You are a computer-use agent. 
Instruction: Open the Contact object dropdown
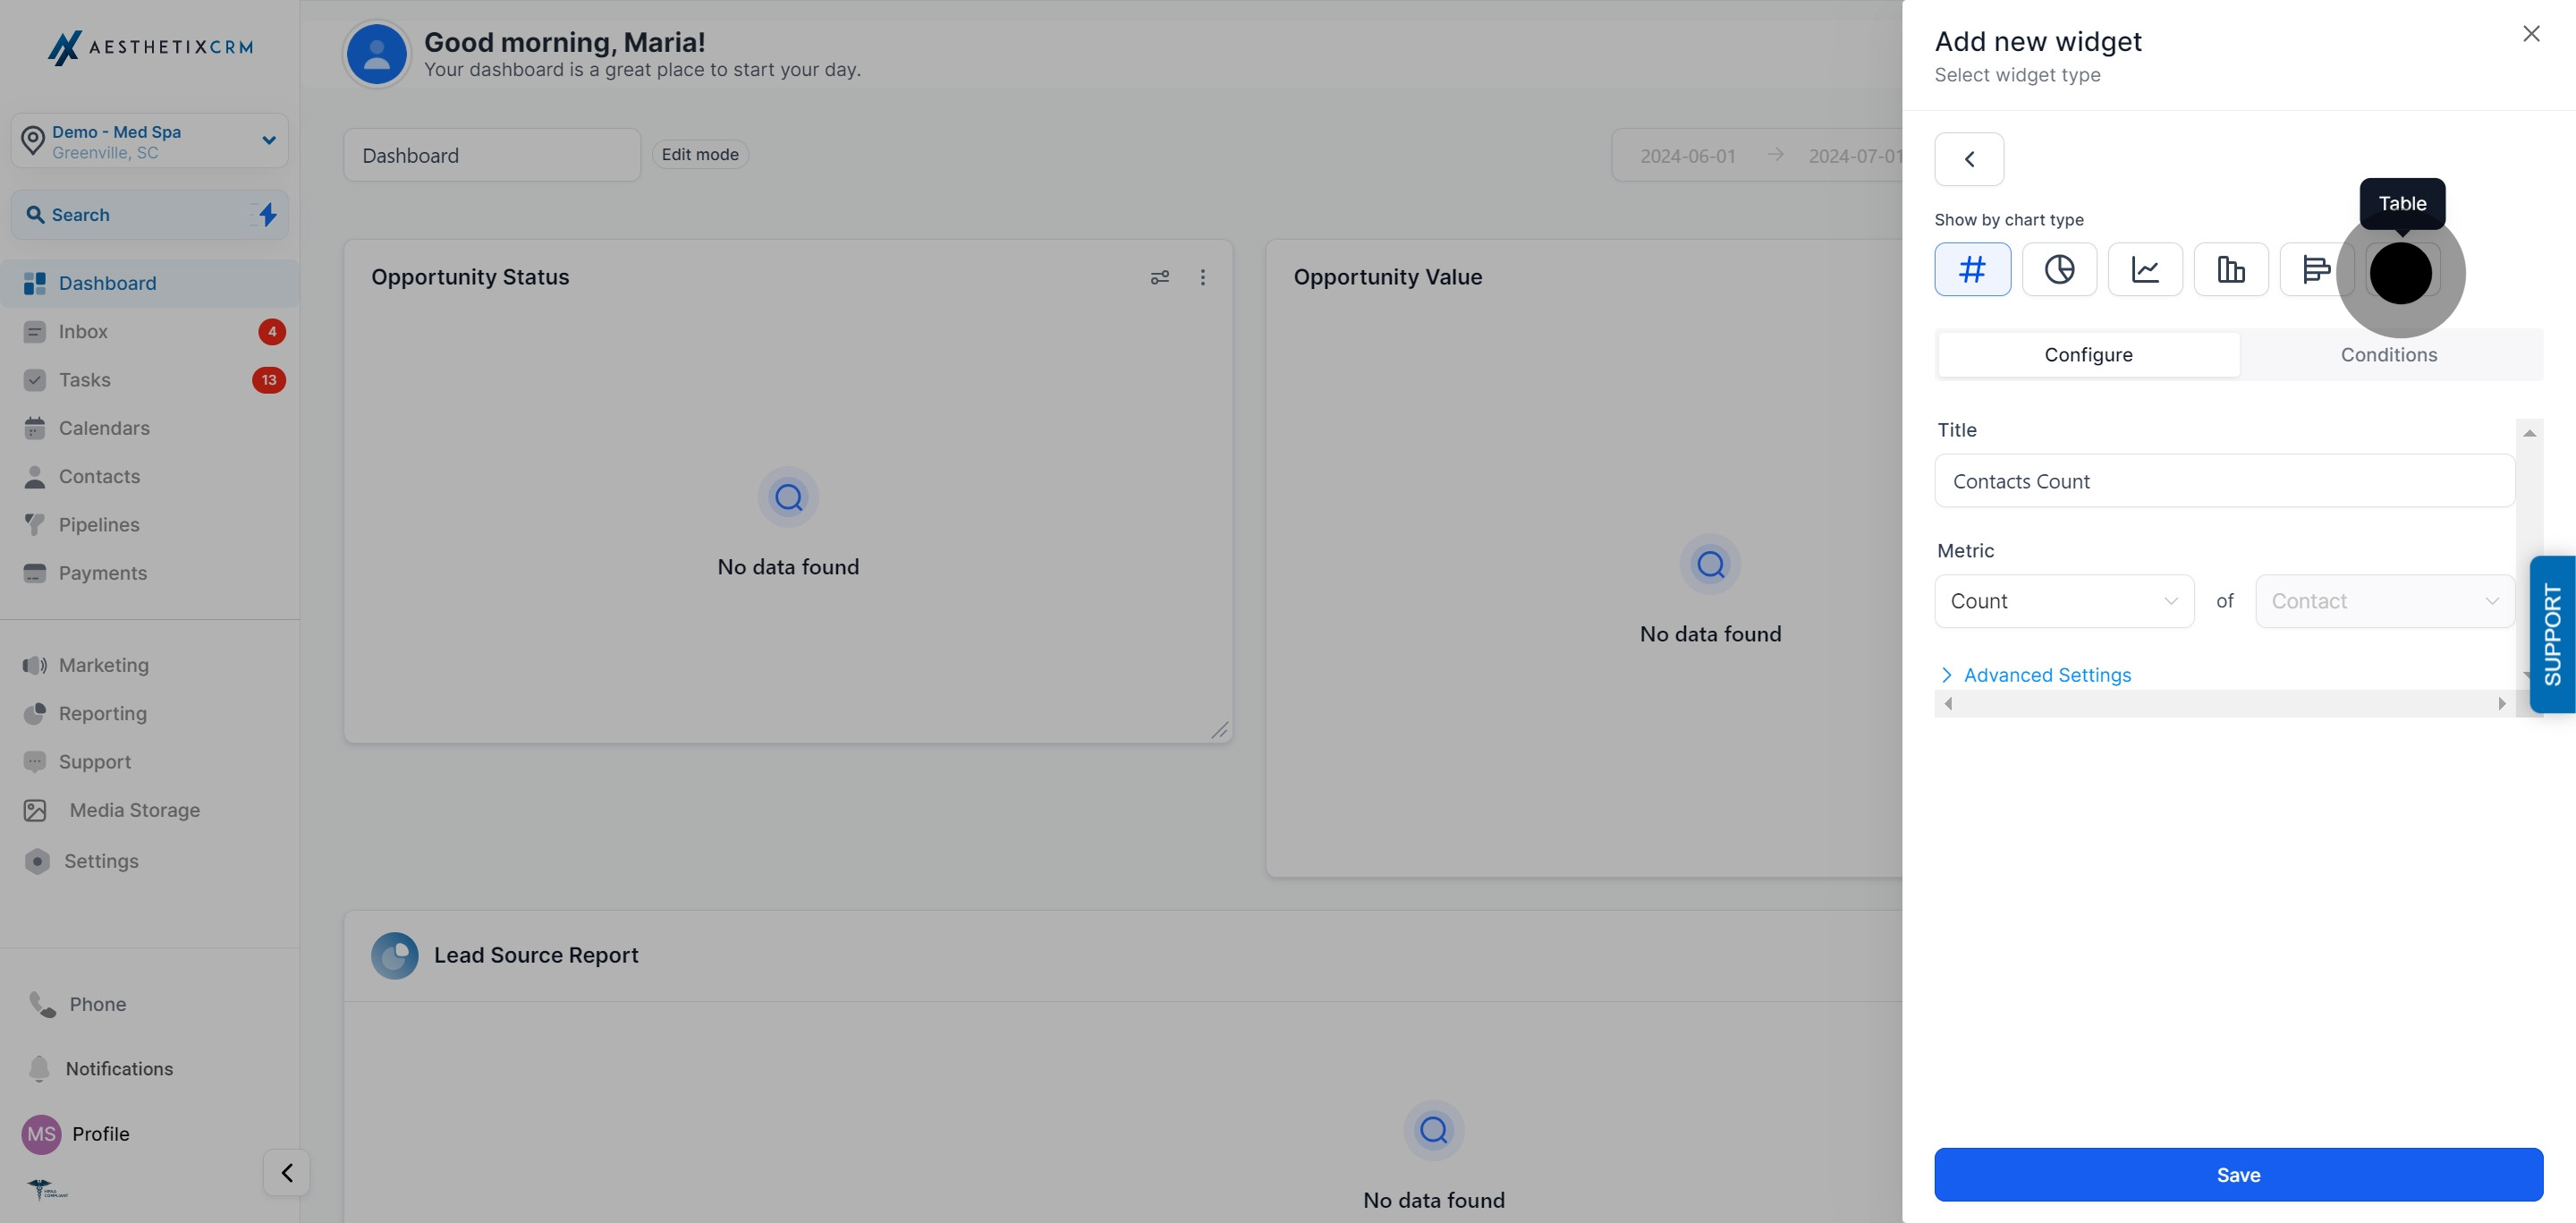pos(2384,601)
